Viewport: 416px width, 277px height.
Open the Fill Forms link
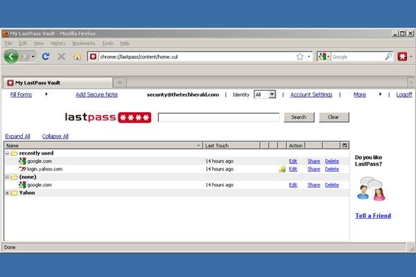coord(21,95)
